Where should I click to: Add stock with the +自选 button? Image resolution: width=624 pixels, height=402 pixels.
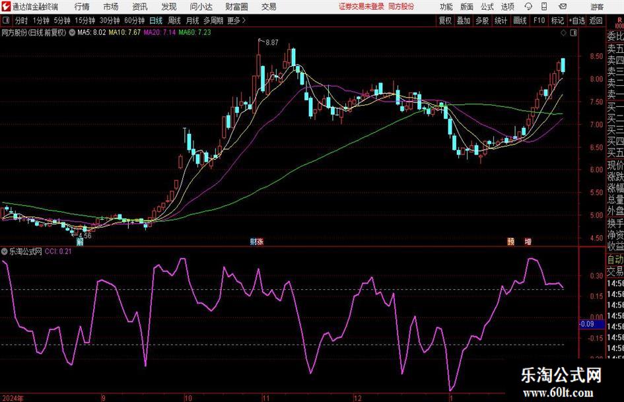[x=577, y=20]
